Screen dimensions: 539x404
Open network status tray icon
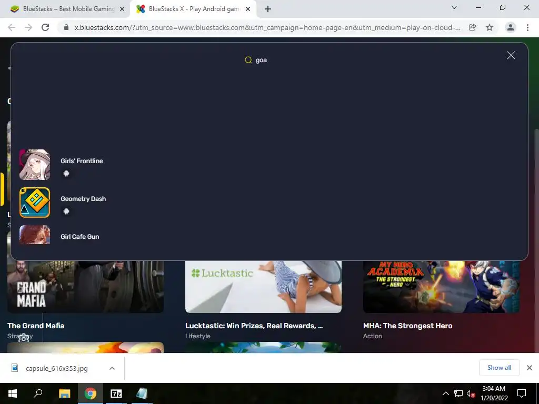[458, 393]
